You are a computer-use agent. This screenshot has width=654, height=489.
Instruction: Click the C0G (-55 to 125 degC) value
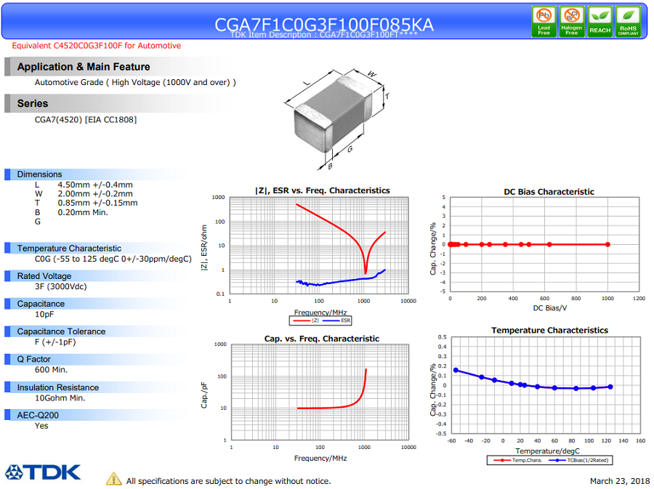113,259
